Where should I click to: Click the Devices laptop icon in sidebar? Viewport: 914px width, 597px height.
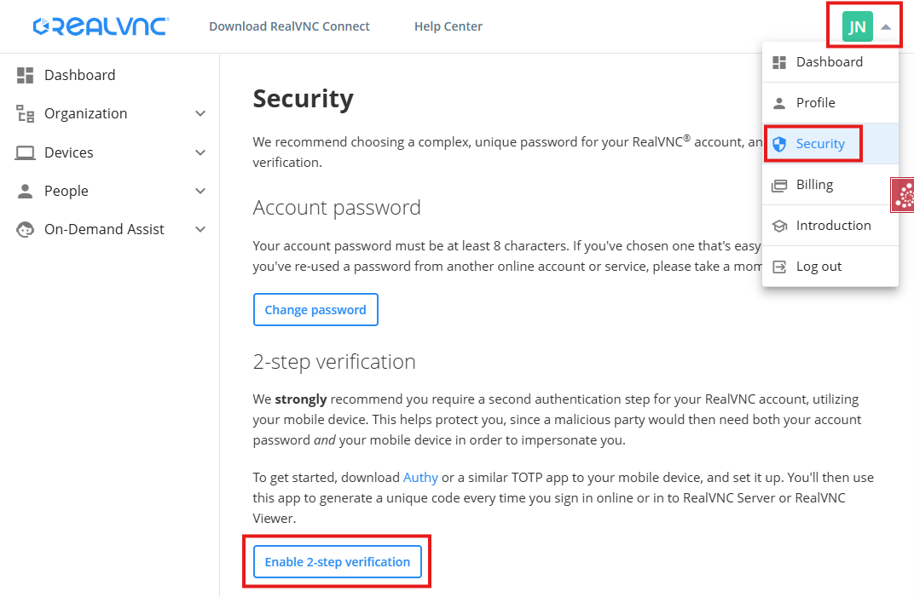[25, 153]
